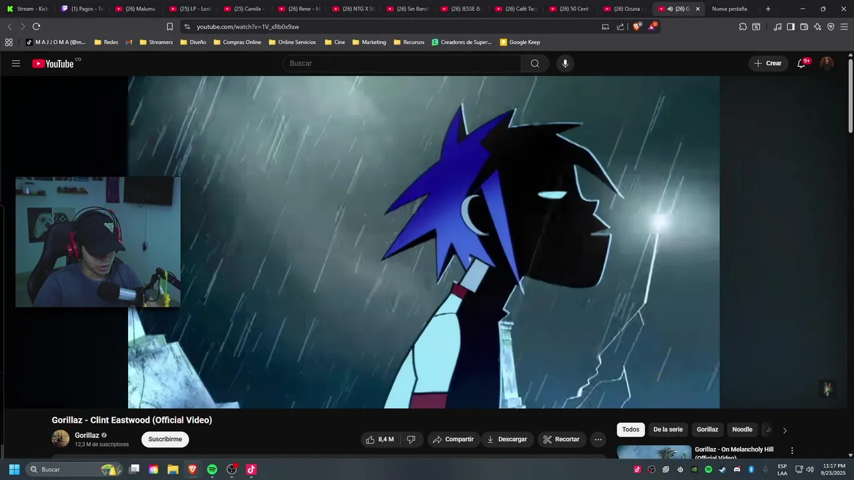
Task: Switch to the (1) Pagos tab
Action: (x=82, y=9)
